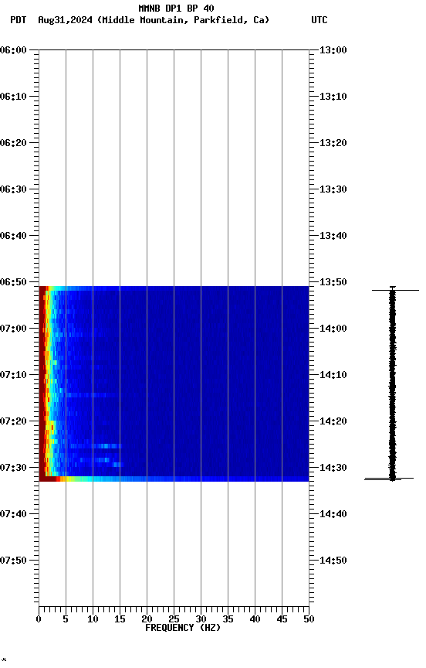Image resolution: width=426 pixels, height=668 pixels.
Task: Click the "06:00" PDT time label
Action: pyautogui.click(x=13, y=50)
